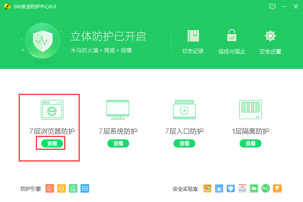Open the 日志记录 log book icon
This screenshot has height=202, width=303.
pyautogui.click(x=193, y=36)
